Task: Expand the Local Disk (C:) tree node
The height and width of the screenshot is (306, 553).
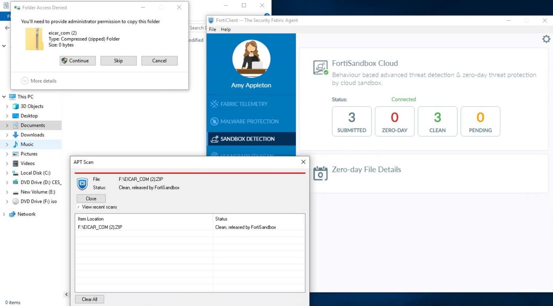Action: click(7, 173)
